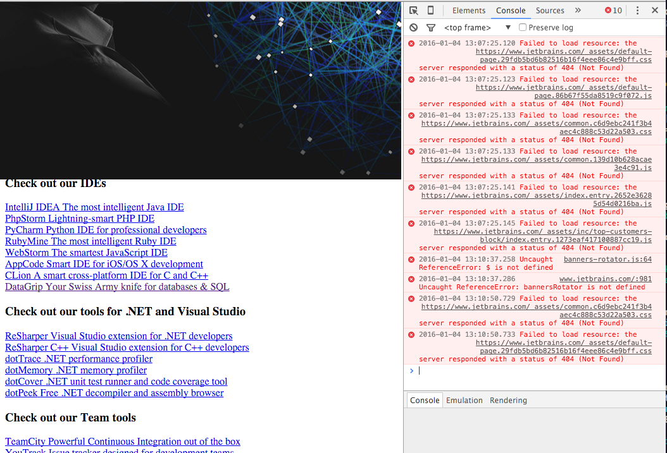Screen dimensions: 667x453
Task: Follow the RubyMine Ruby IDE link
Action: click(90, 241)
